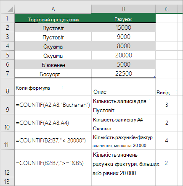
Task: Select description 'Кількість записів для Пустовіт'
Action: pos(123,105)
